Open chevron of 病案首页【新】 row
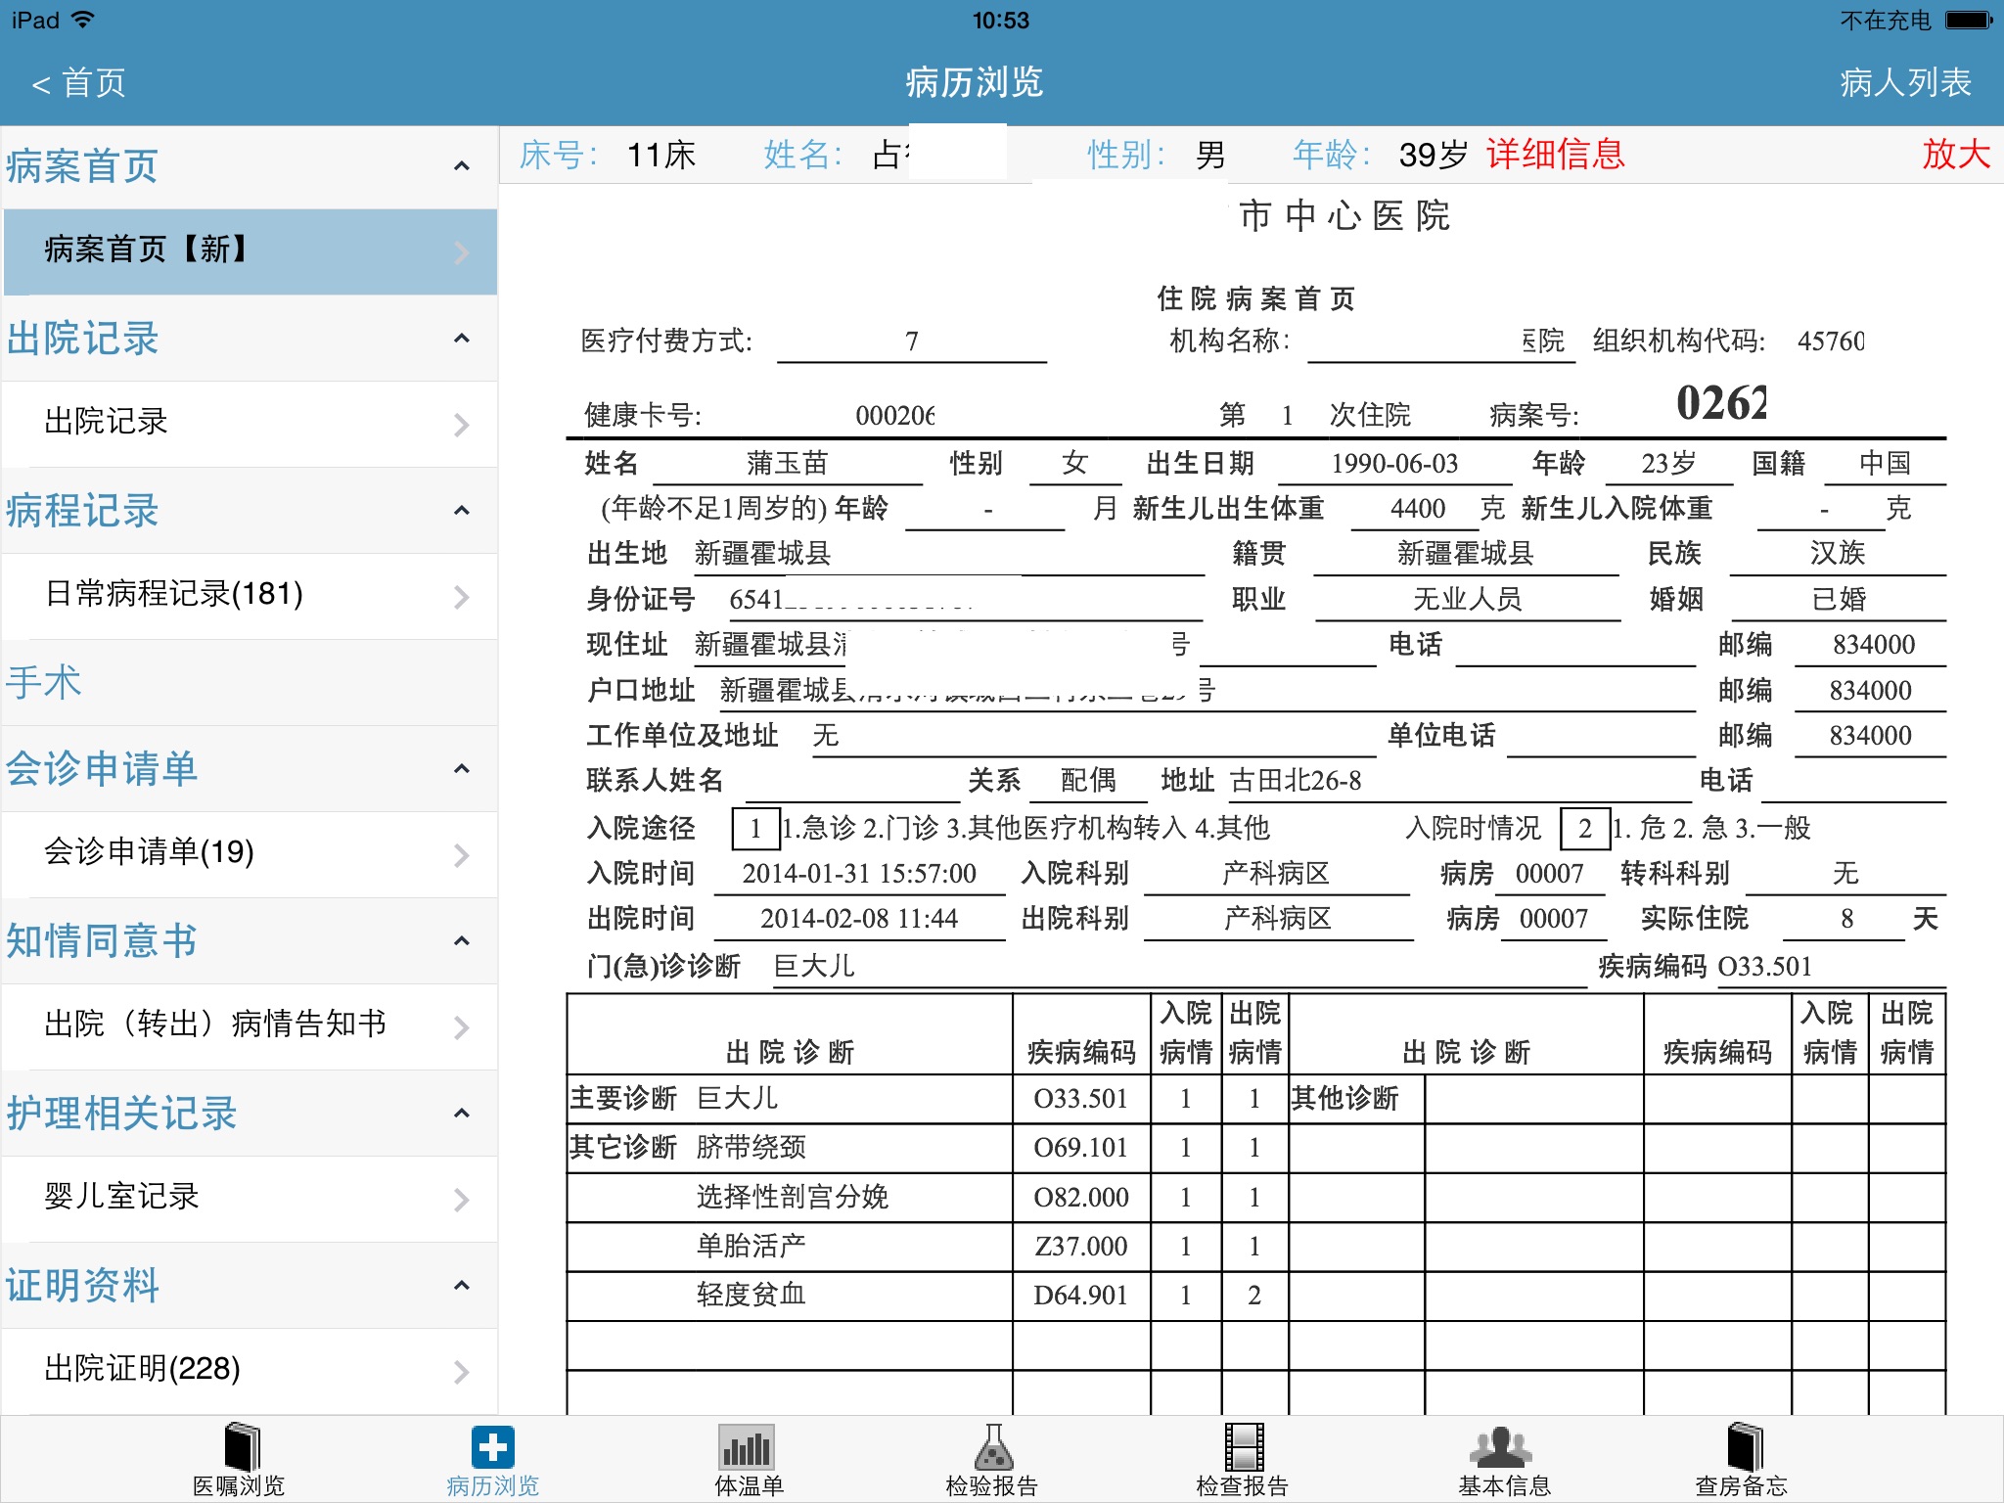Viewport: 2004px width, 1503px height. coord(462,252)
